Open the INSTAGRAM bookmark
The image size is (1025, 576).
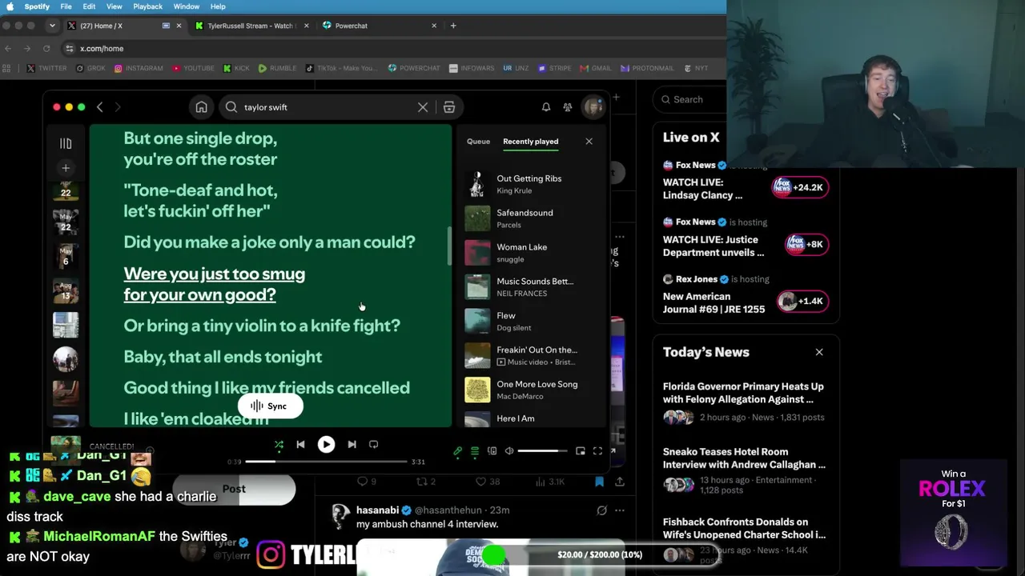[x=139, y=69]
